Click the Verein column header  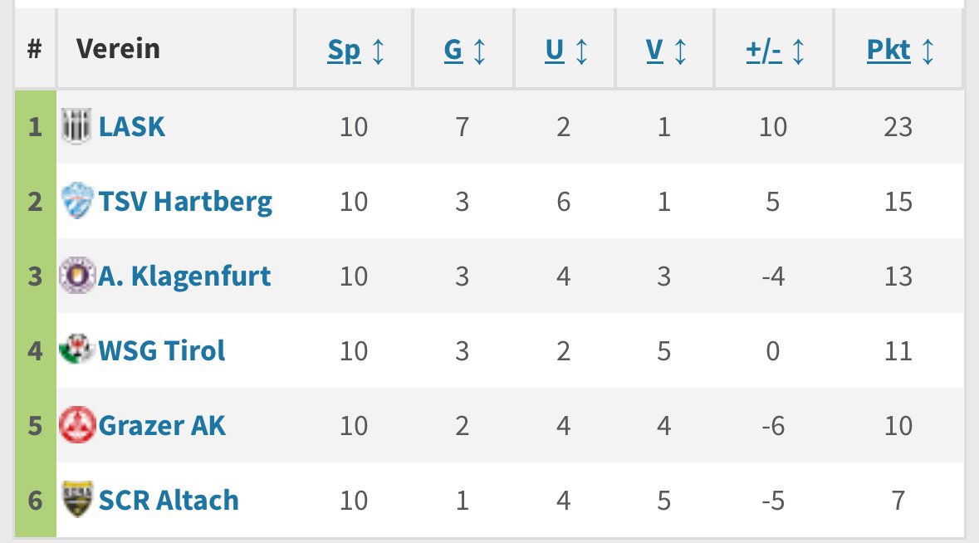tap(118, 49)
